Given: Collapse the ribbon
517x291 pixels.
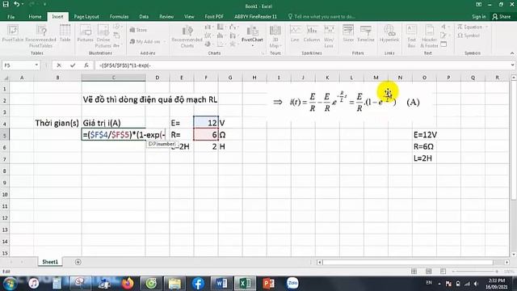Looking at the screenshot, I should [512, 53].
